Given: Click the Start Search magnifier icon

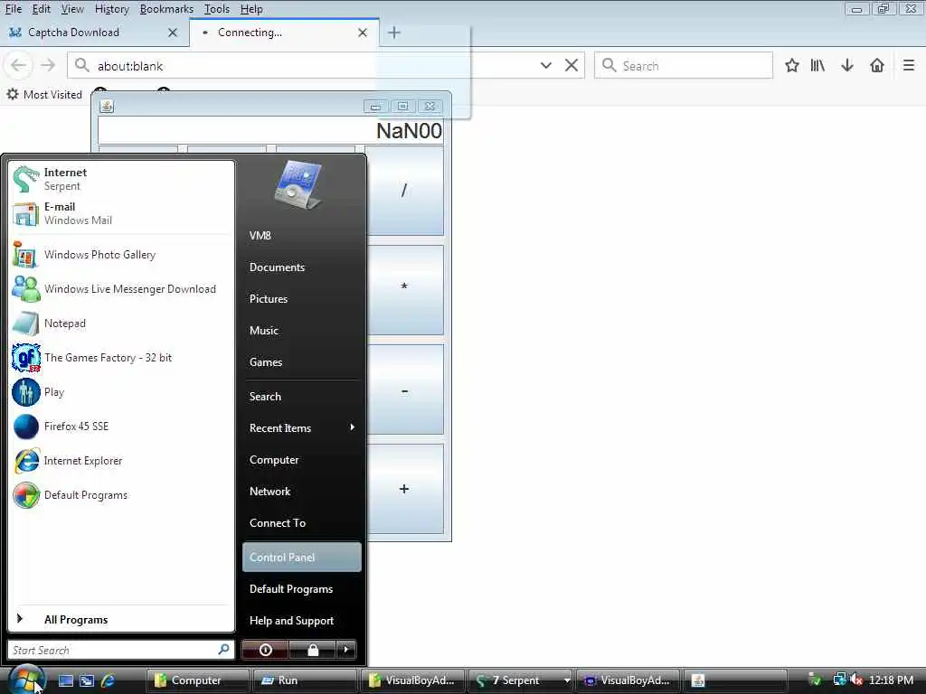Looking at the screenshot, I should click(x=224, y=650).
